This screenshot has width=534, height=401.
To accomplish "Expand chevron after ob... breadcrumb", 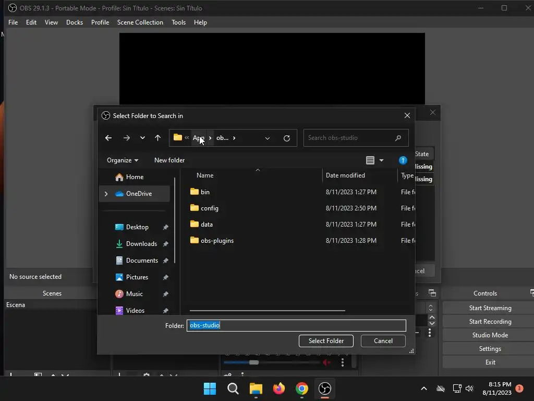I will tap(234, 138).
